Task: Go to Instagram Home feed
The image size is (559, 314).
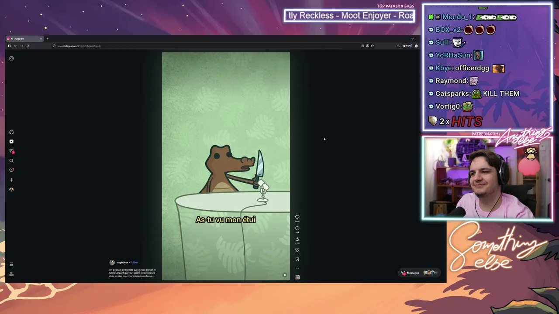Action: 11,132
